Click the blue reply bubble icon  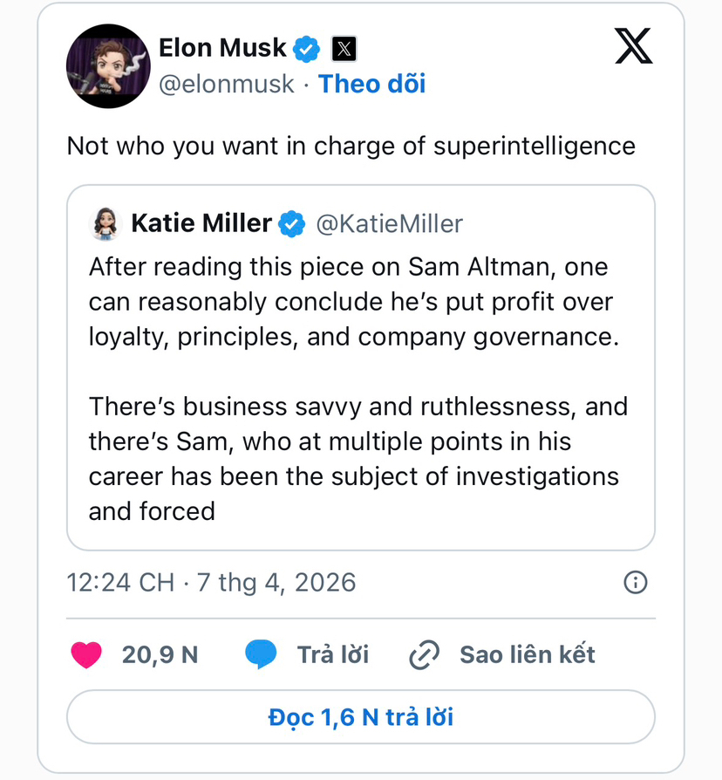pos(261,654)
